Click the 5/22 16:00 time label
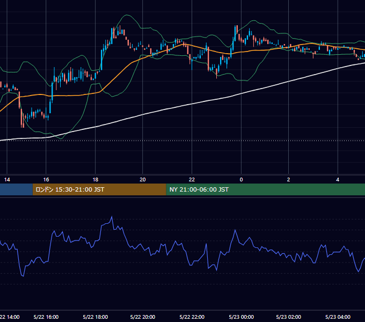 coord(46,317)
